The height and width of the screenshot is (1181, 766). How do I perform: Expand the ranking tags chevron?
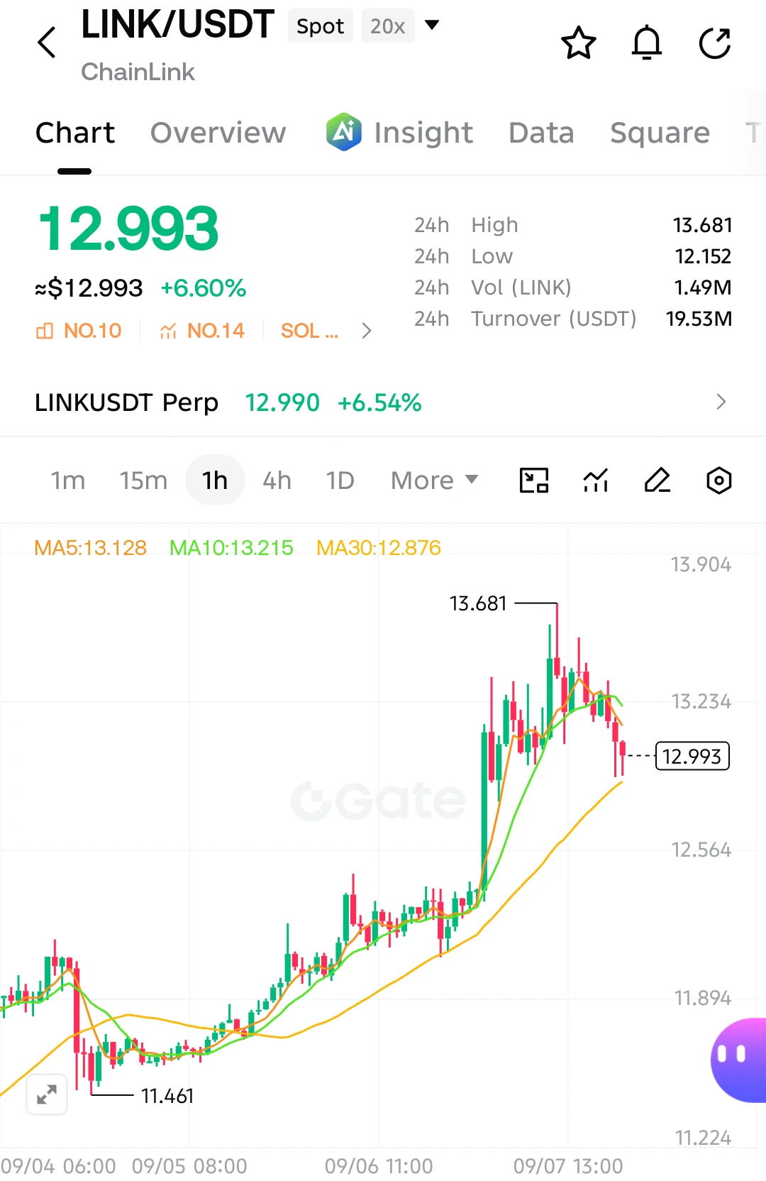click(x=367, y=331)
